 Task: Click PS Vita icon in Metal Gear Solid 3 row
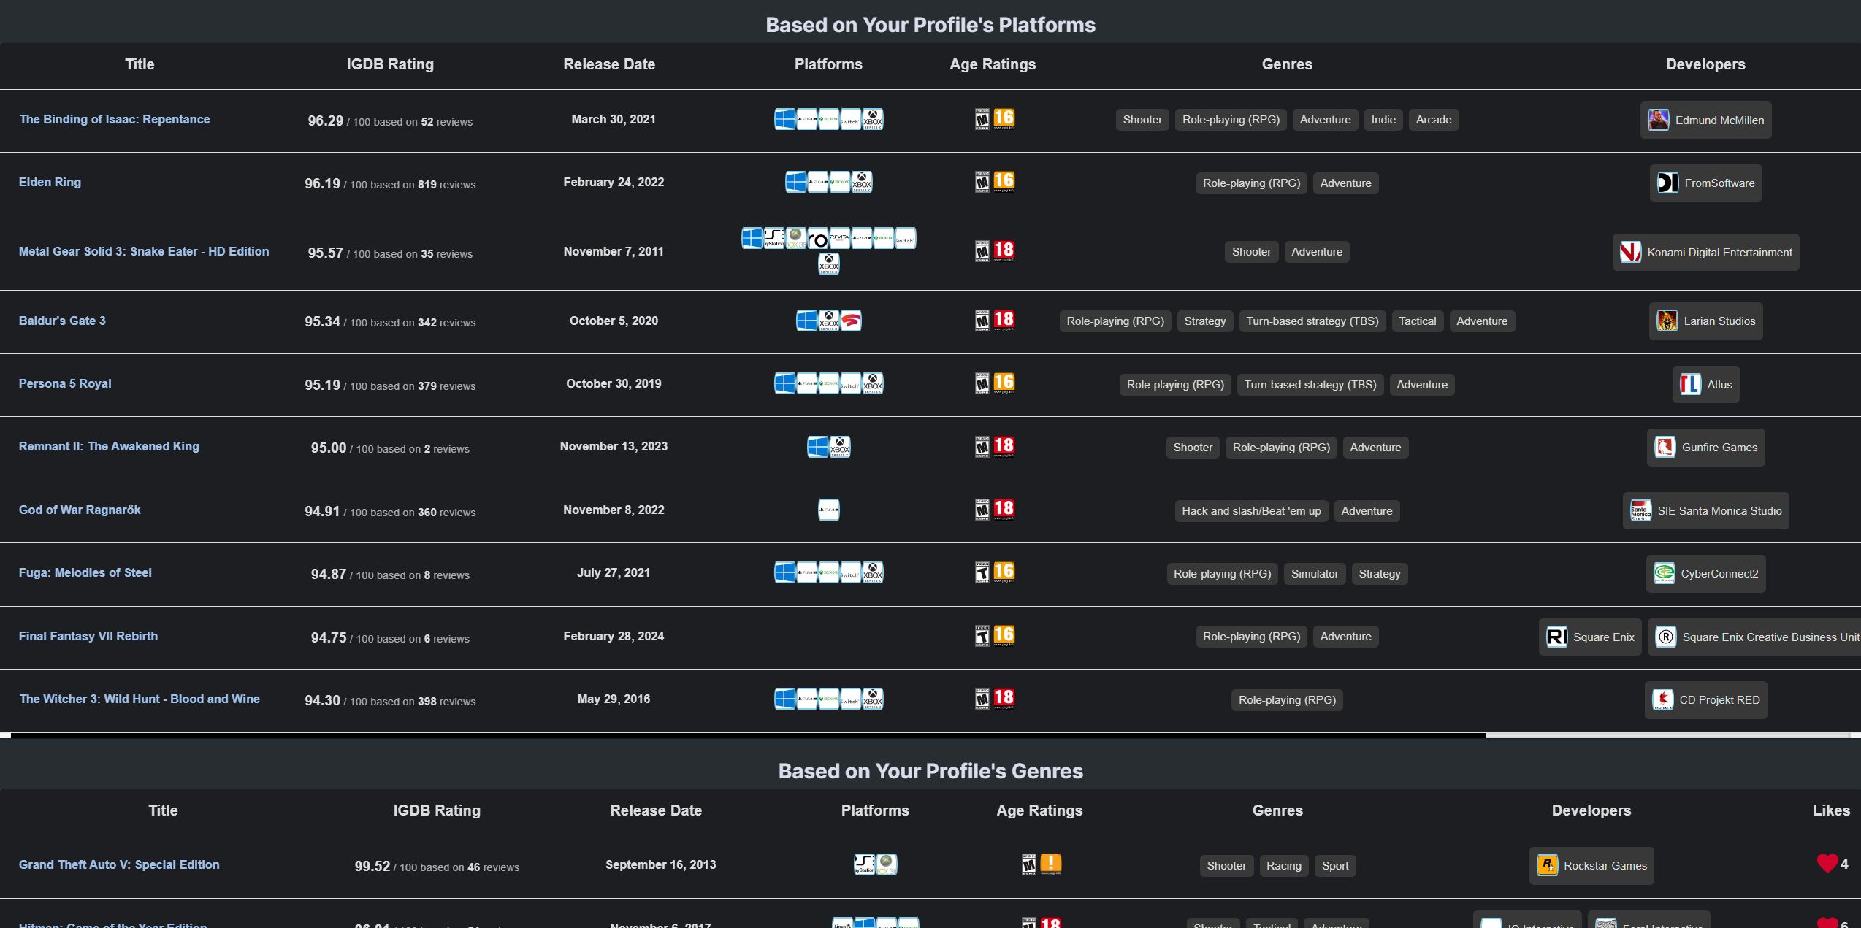pyautogui.click(x=839, y=238)
